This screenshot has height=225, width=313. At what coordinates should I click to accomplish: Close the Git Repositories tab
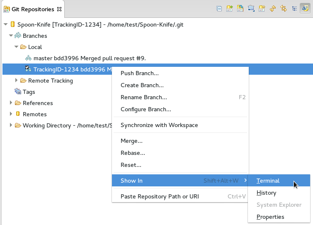[x=59, y=9]
